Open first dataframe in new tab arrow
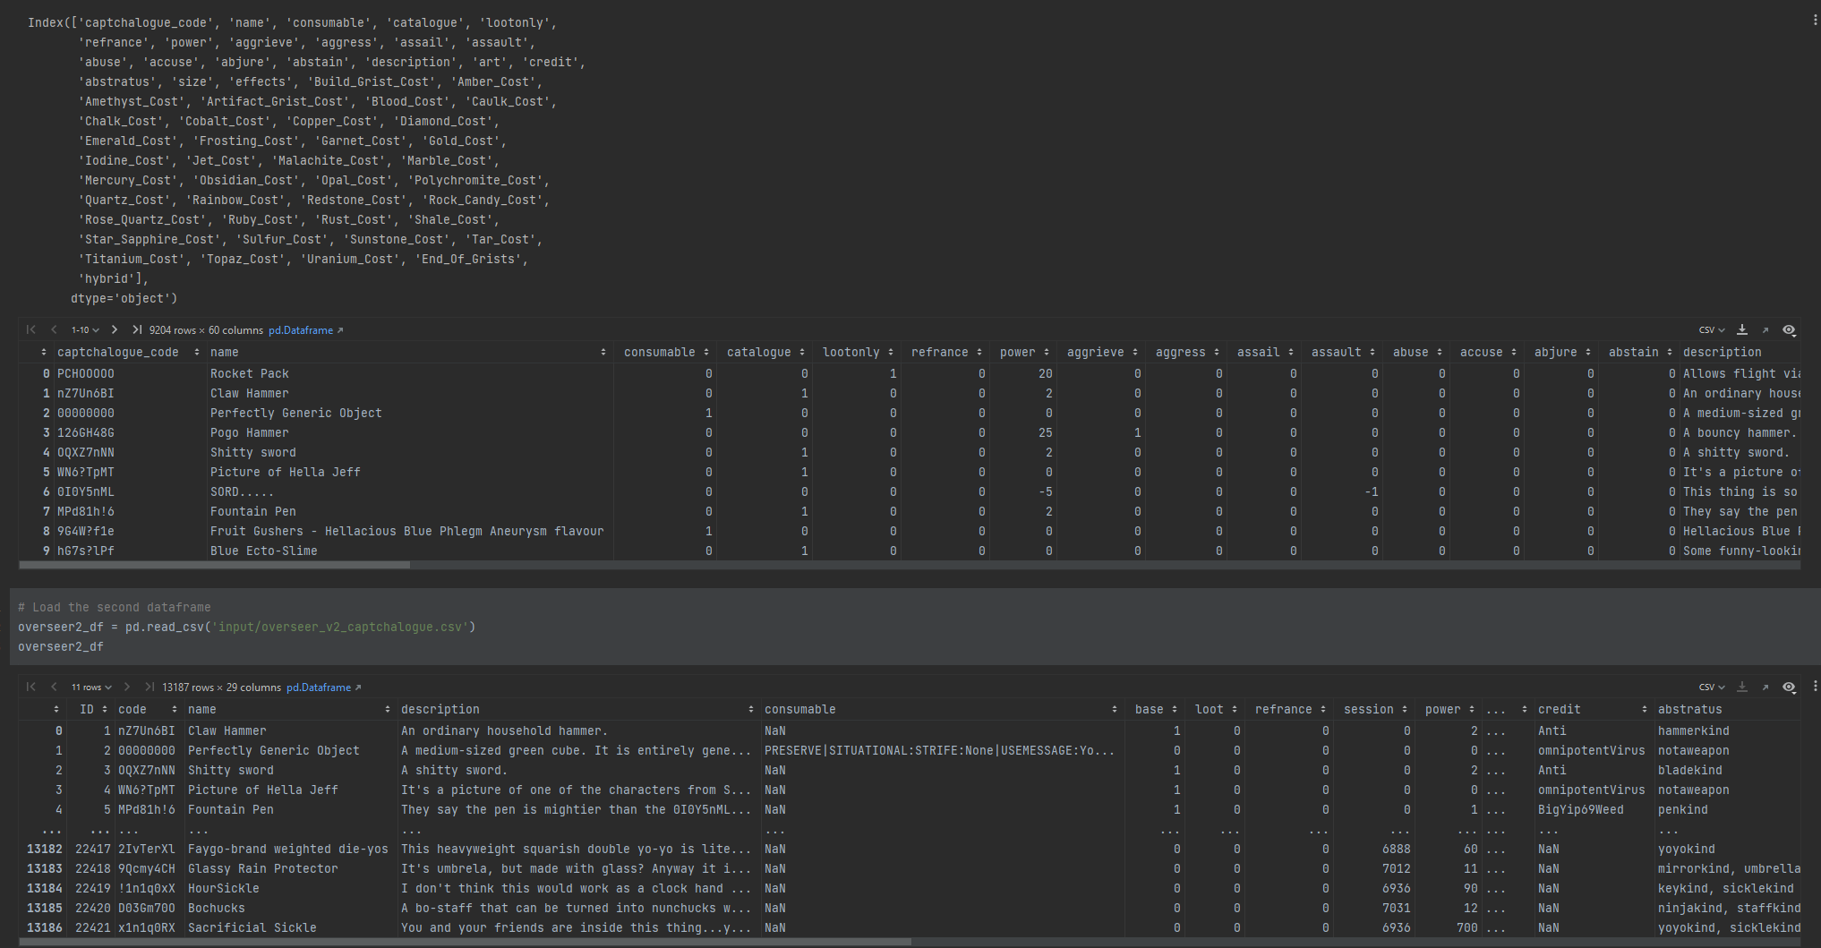 [1765, 330]
